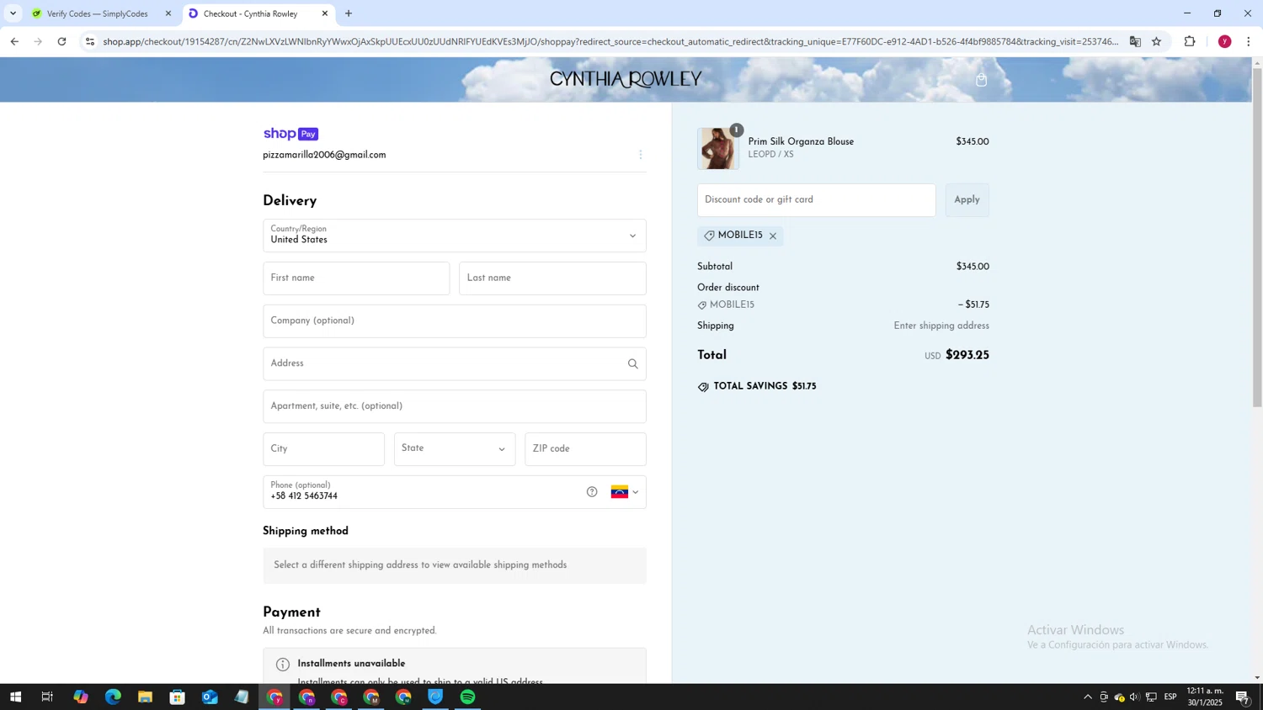Reload the checkout page
The height and width of the screenshot is (710, 1263).
(61, 41)
